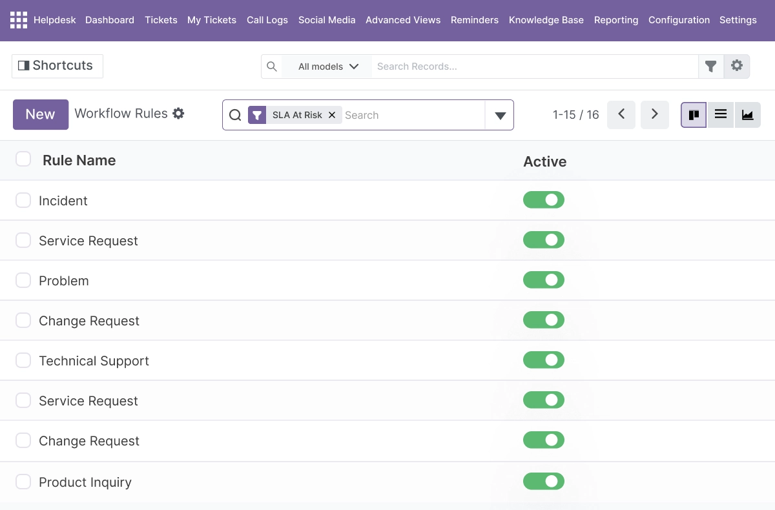The width and height of the screenshot is (775, 510).
Task: Check the Technical Support row checkbox
Action: (x=23, y=360)
